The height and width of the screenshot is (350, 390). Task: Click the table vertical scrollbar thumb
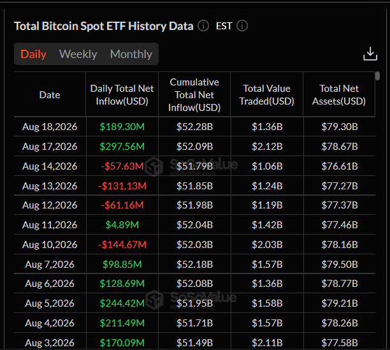click(x=377, y=76)
